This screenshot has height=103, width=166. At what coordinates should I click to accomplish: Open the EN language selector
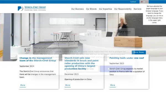click(x=144, y=2)
